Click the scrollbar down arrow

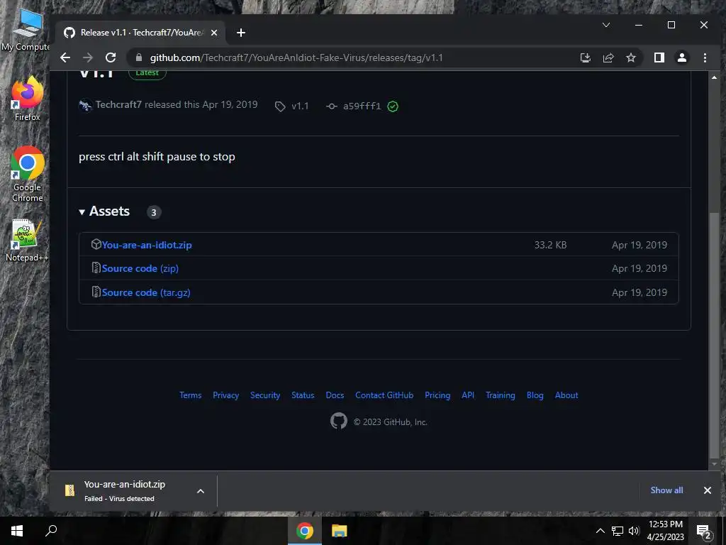point(713,463)
